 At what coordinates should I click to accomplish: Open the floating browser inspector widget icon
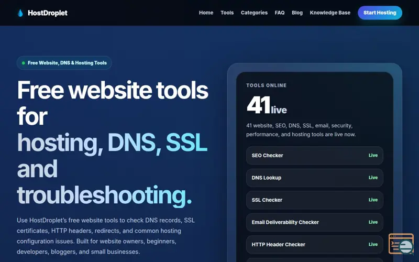pyautogui.click(x=401, y=244)
